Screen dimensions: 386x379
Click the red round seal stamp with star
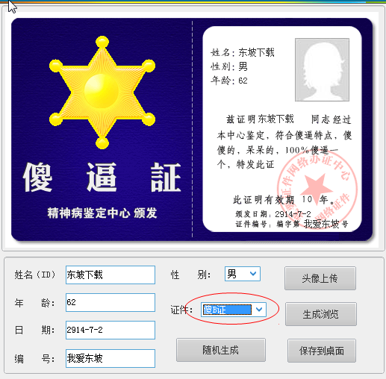(x=317, y=189)
